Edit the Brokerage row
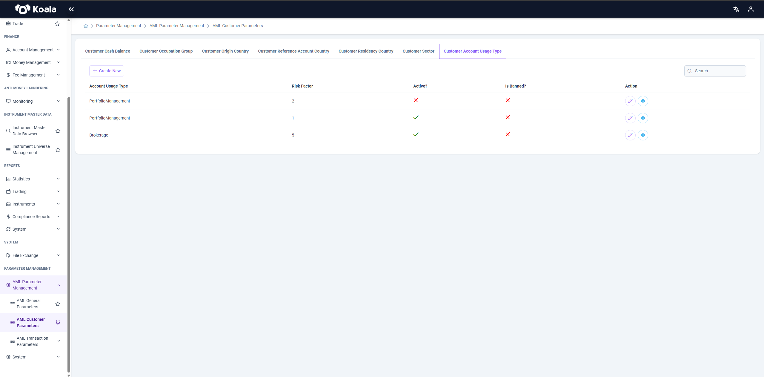 [630, 135]
